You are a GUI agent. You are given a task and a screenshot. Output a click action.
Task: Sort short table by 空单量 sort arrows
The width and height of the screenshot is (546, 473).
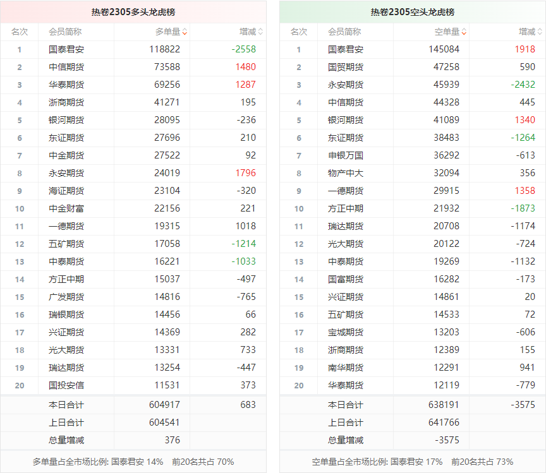464,32
